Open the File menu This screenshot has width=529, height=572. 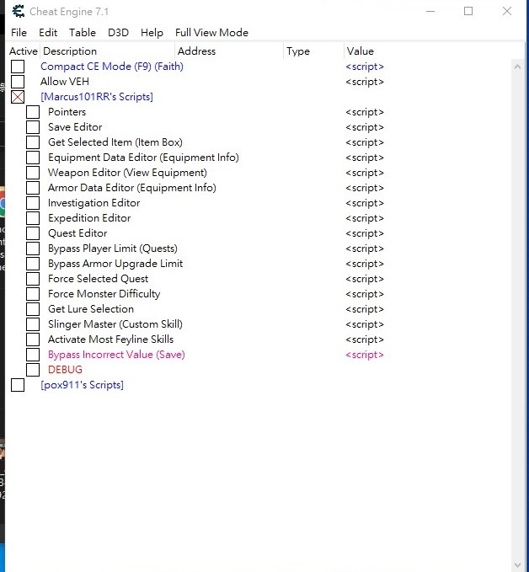(x=19, y=33)
